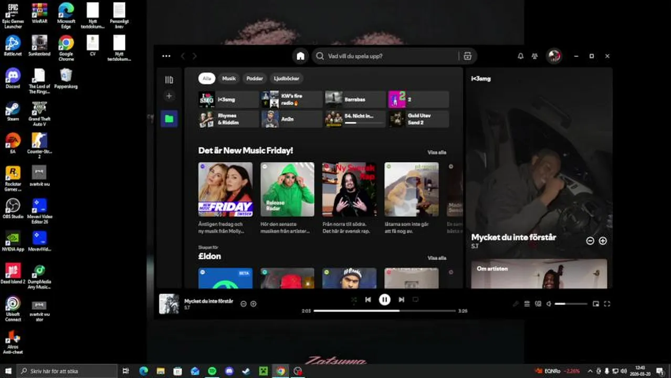Open the New Music Friday Sweden playlist cover

[x=225, y=189]
